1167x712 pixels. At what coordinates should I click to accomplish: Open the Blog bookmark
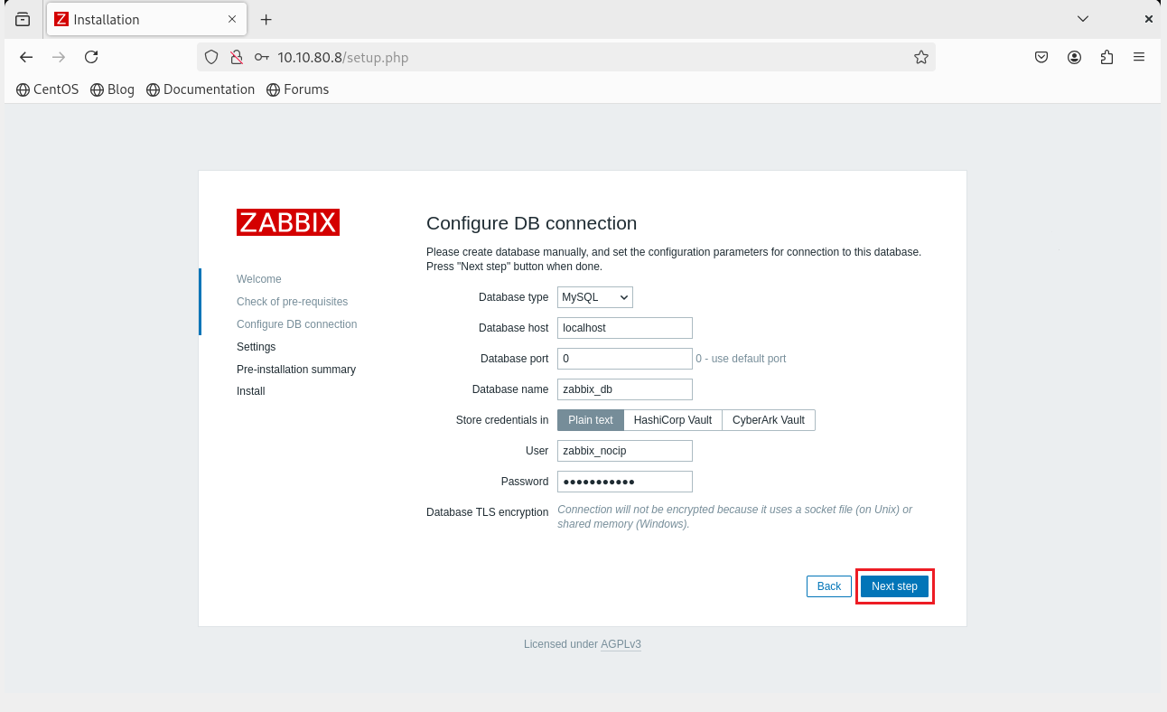[113, 89]
